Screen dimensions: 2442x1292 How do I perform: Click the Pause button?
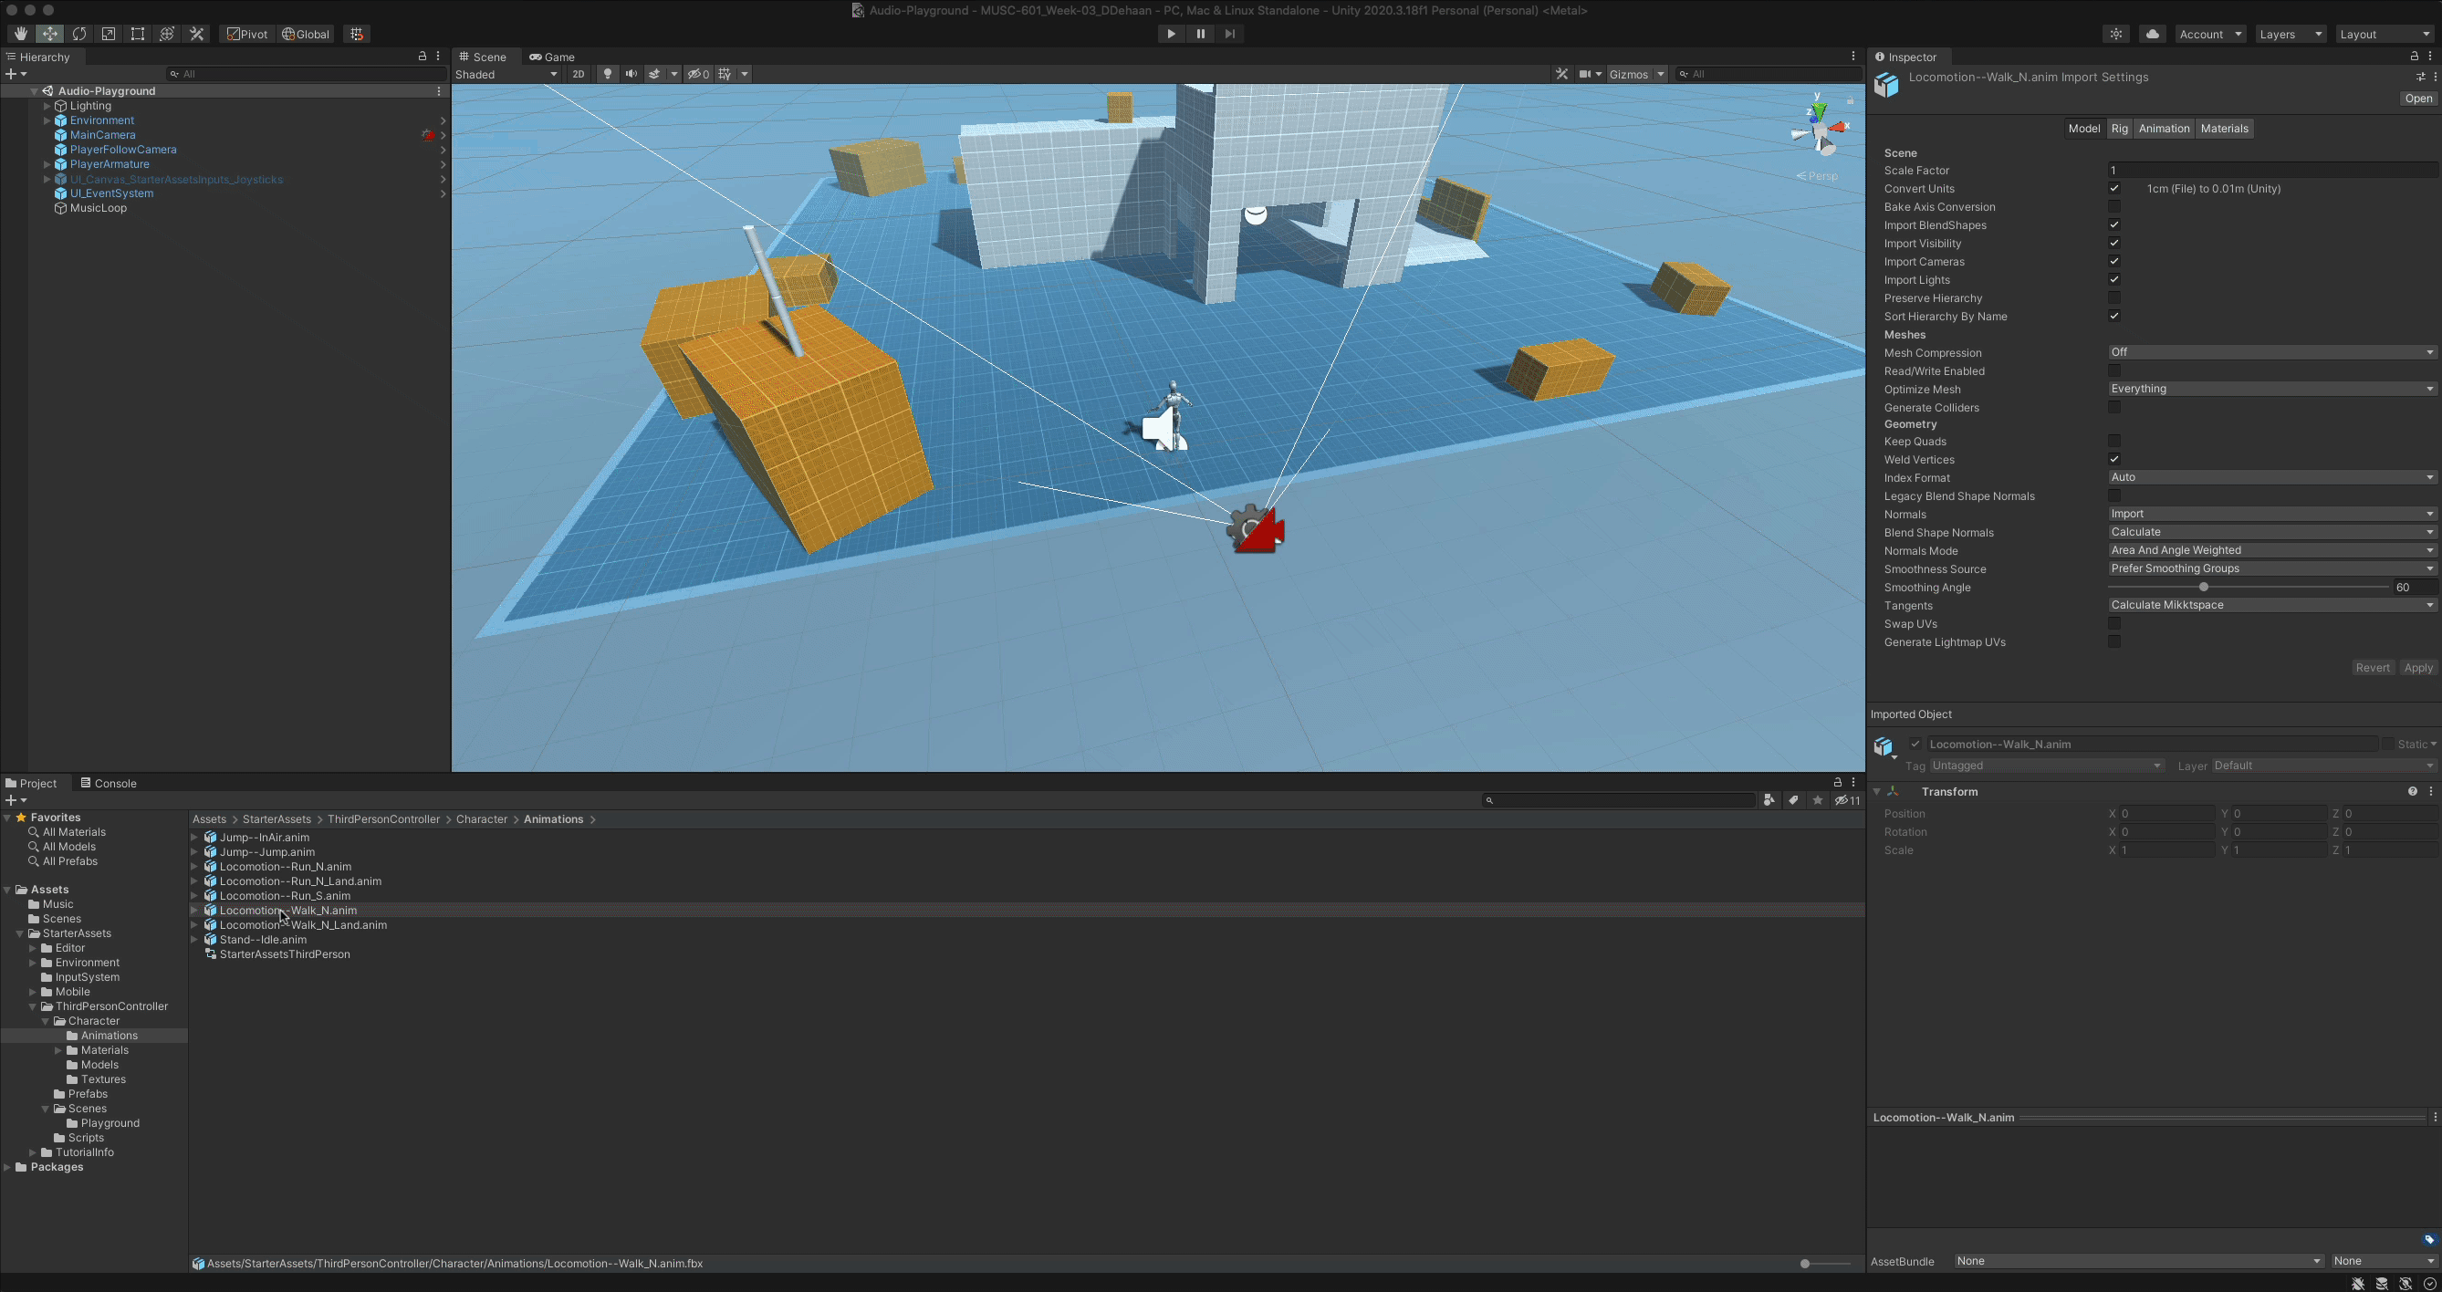coord(1200,34)
